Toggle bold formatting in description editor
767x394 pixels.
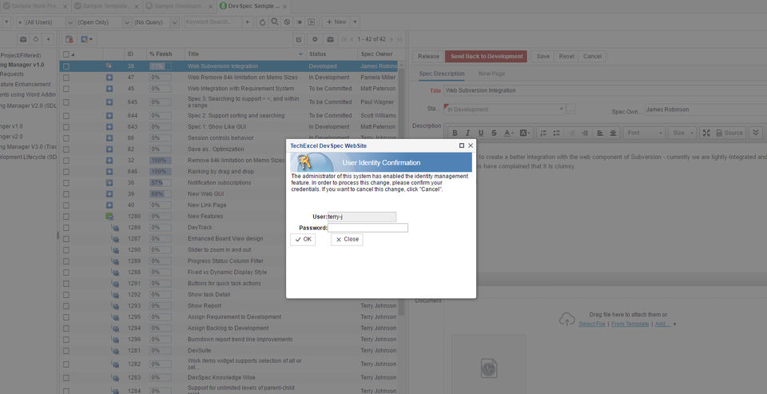pyautogui.click(x=455, y=133)
